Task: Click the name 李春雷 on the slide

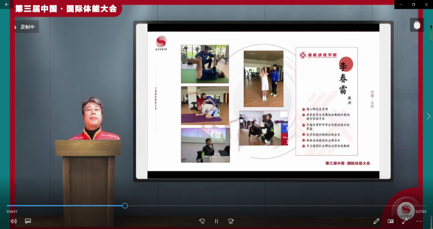Action: 343,78
